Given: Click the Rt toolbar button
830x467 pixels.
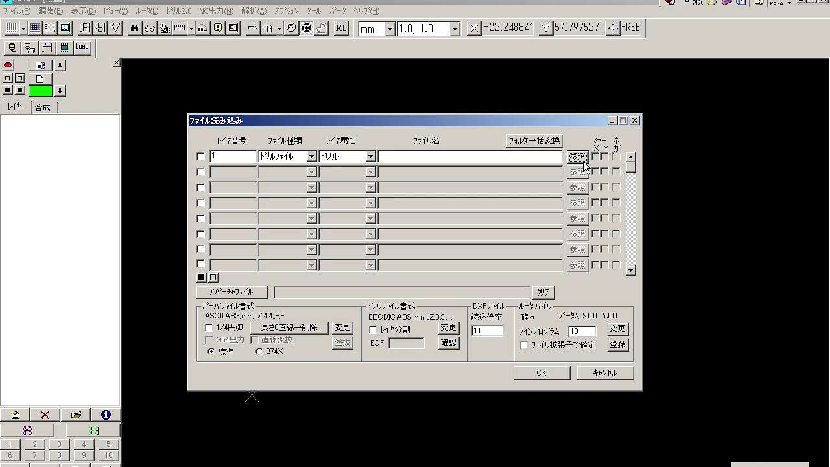Looking at the screenshot, I should coord(341,29).
